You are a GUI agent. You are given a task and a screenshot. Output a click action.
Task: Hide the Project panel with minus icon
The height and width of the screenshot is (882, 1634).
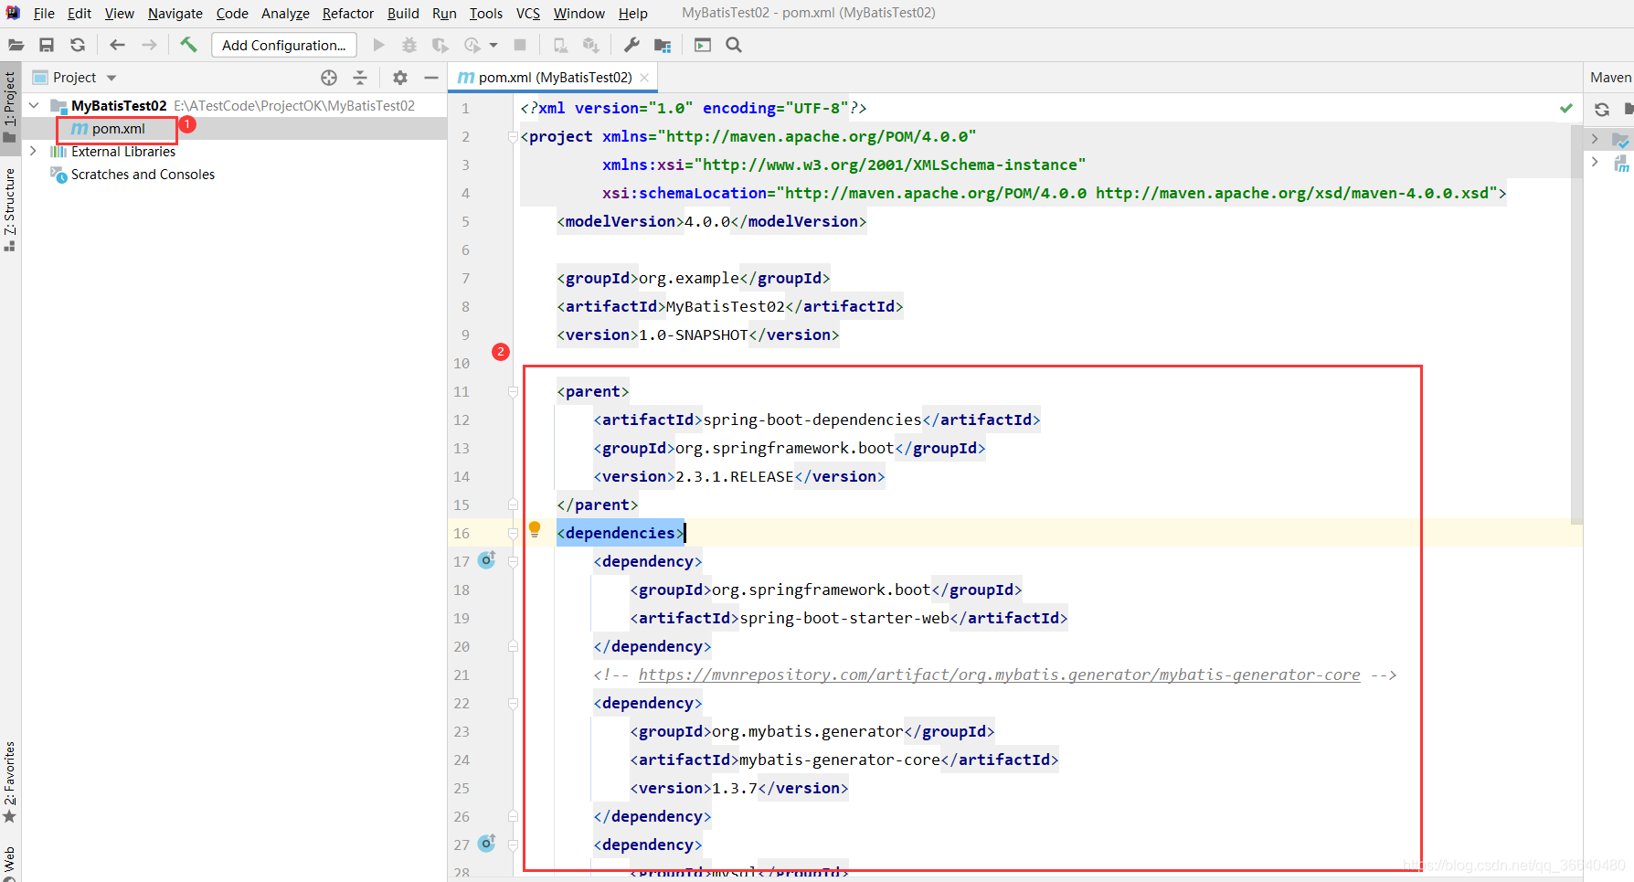tap(431, 78)
